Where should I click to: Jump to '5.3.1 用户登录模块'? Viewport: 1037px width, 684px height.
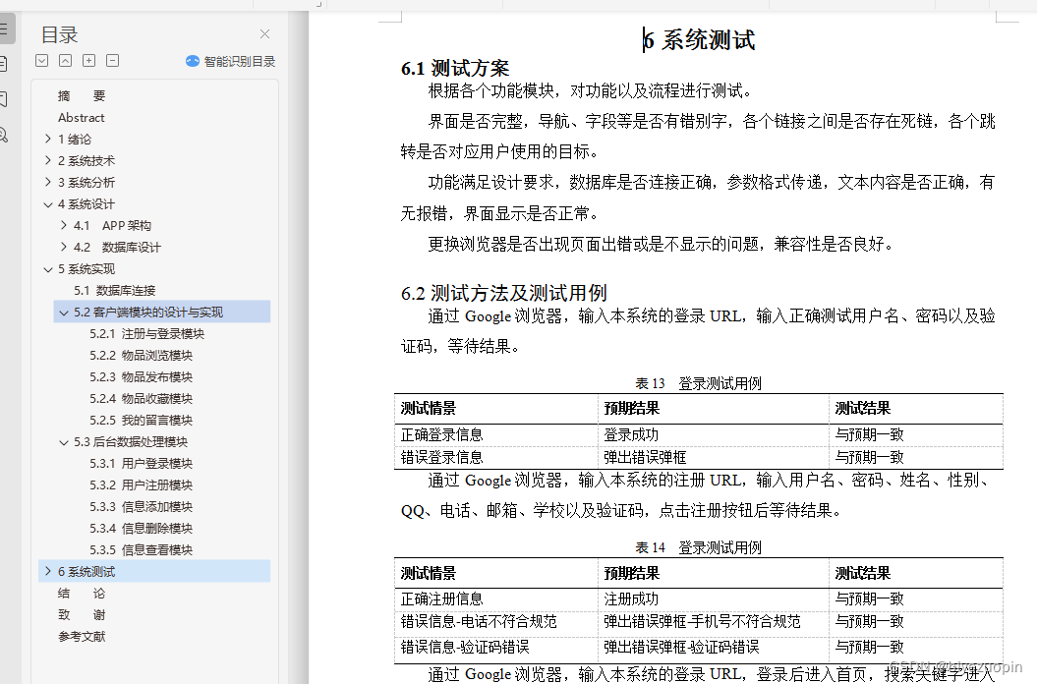coord(141,463)
